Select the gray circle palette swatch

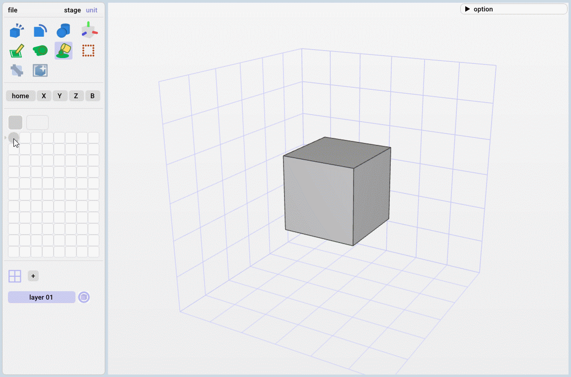(13, 137)
